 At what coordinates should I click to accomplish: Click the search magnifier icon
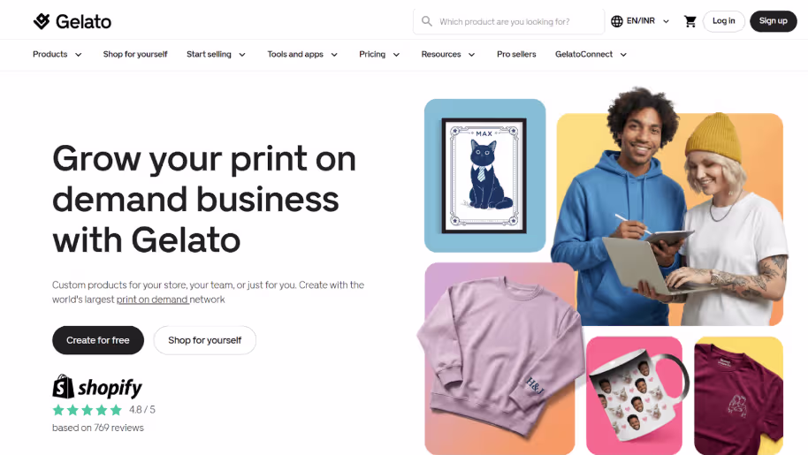[x=427, y=21]
